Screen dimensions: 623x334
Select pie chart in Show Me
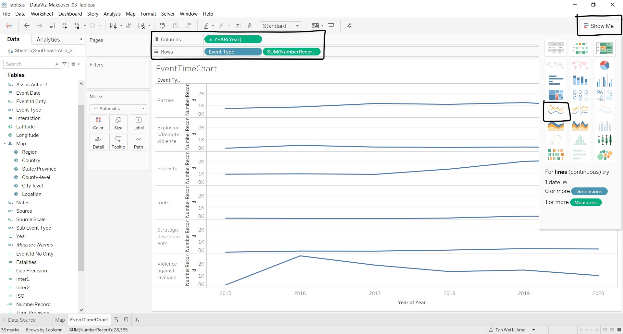(604, 66)
